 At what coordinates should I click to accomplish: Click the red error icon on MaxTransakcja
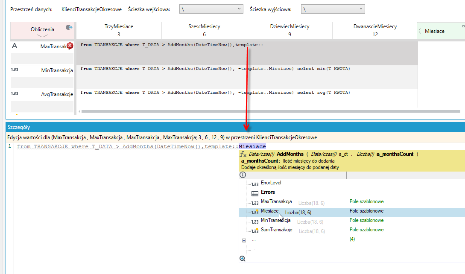click(x=70, y=46)
